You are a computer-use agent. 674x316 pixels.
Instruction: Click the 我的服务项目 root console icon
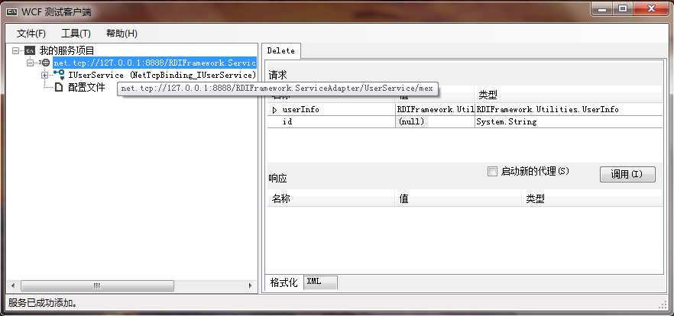(x=30, y=50)
